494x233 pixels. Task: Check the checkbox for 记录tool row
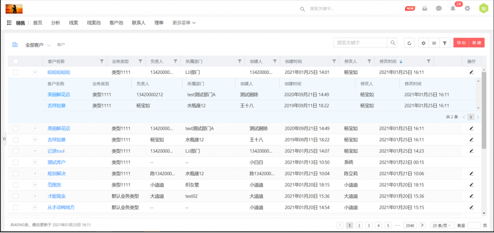pyautogui.click(x=16, y=151)
